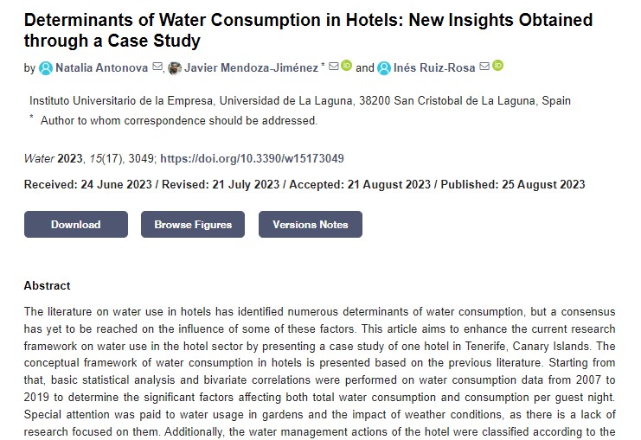Open ORCID icon next to Javier Mendoza-Jiménez

pos(346,66)
